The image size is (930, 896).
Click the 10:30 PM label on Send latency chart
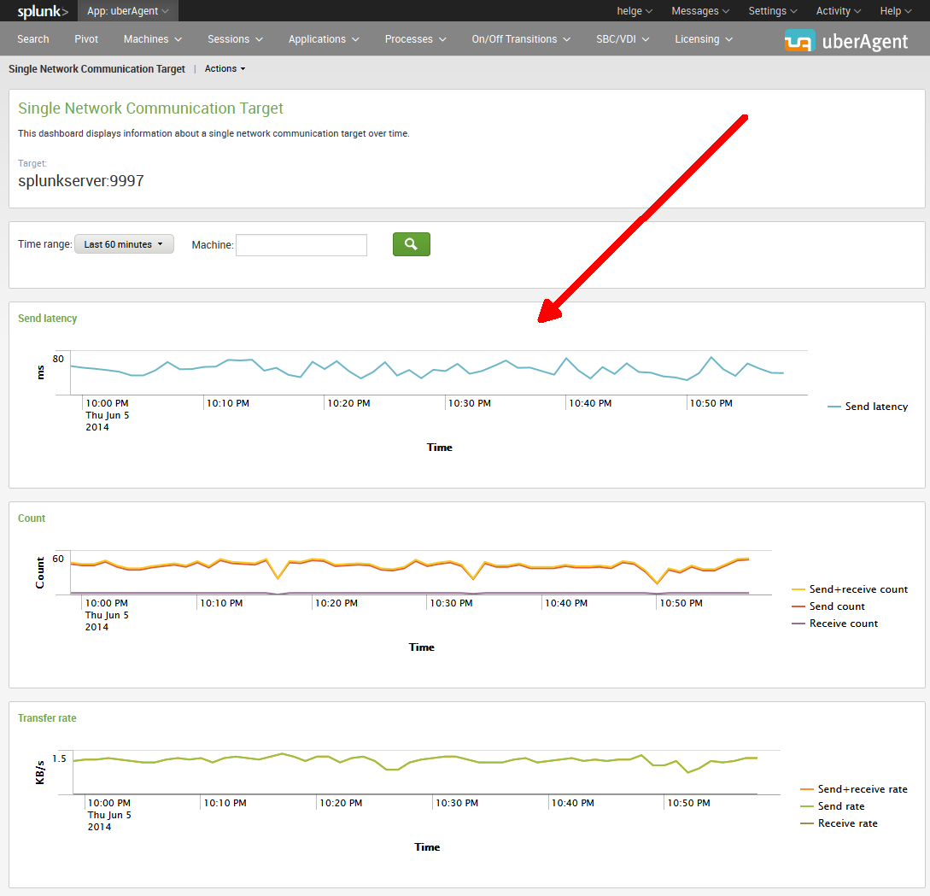[x=469, y=403]
